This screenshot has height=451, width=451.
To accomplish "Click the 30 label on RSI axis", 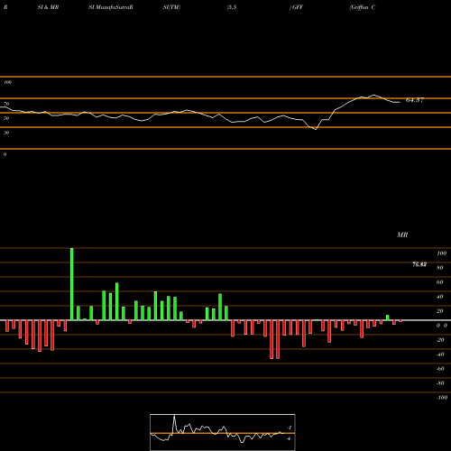I will [x=6, y=133].
